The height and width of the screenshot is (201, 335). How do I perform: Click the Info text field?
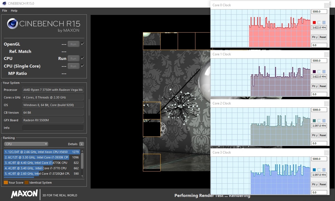[53, 128]
